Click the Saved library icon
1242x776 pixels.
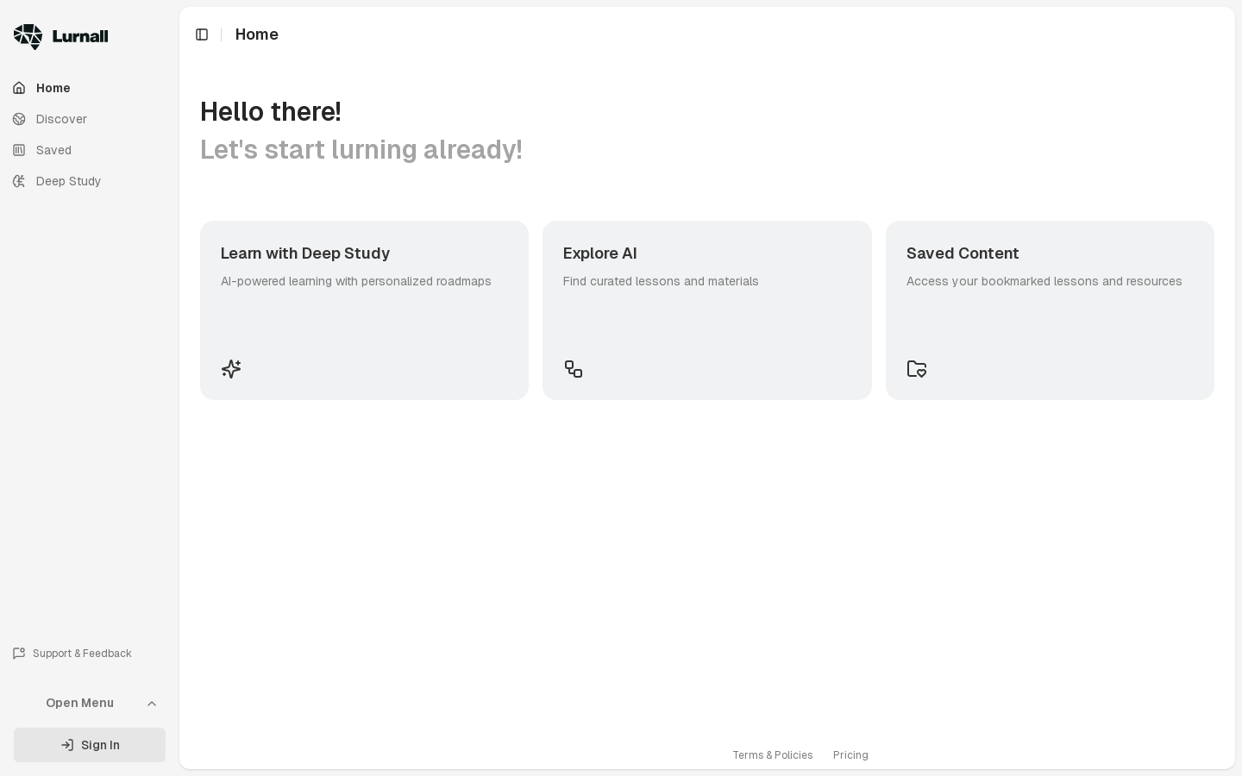pos(19,150)
